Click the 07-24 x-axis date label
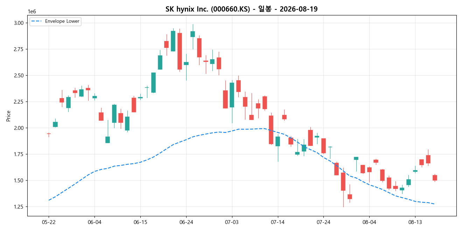This screenshot has width=462, height=231. click(x=323, y=222)
